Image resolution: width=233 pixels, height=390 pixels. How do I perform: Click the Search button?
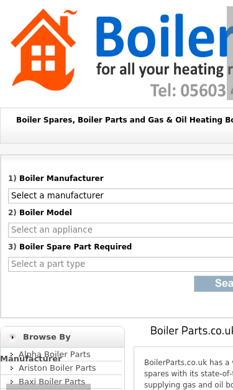[x=214, y=284]
